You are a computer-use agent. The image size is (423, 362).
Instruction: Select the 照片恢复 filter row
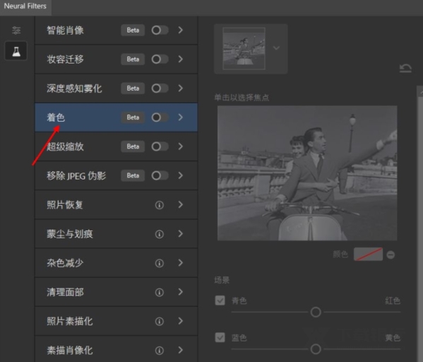(117, 205)
